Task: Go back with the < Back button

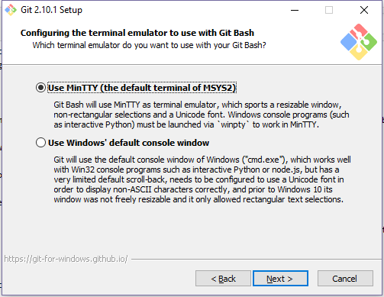Action: tap(223, 279)
